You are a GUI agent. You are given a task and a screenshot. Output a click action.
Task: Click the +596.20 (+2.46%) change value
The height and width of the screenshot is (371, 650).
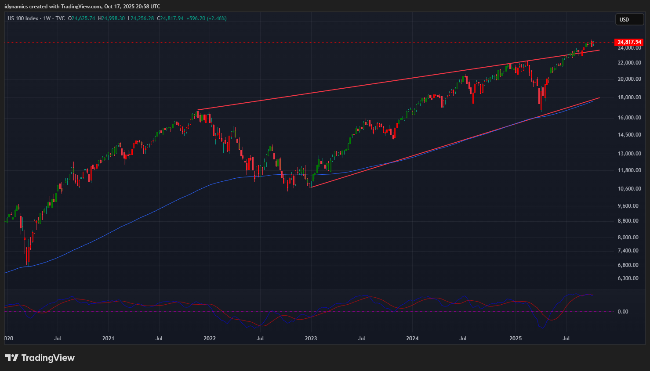(x=207, y=18)
